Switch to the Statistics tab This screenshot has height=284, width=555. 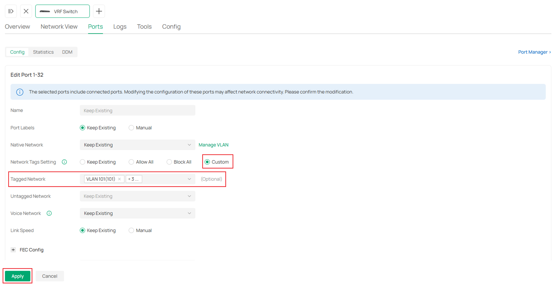pyautogui.click(x=43, y=52)
